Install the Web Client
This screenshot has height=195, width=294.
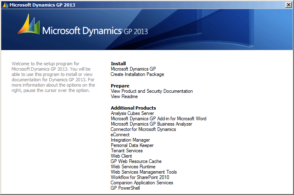coord(121,156)
